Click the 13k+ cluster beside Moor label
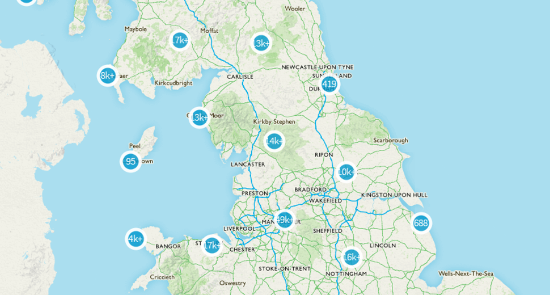 199,117
